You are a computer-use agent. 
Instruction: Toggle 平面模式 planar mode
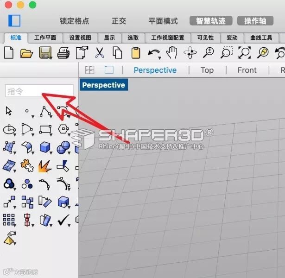tap(163, 21)
